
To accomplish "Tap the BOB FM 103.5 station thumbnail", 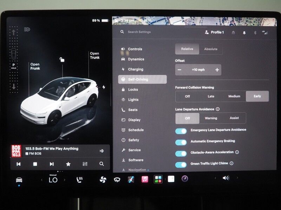I will 16,151.
